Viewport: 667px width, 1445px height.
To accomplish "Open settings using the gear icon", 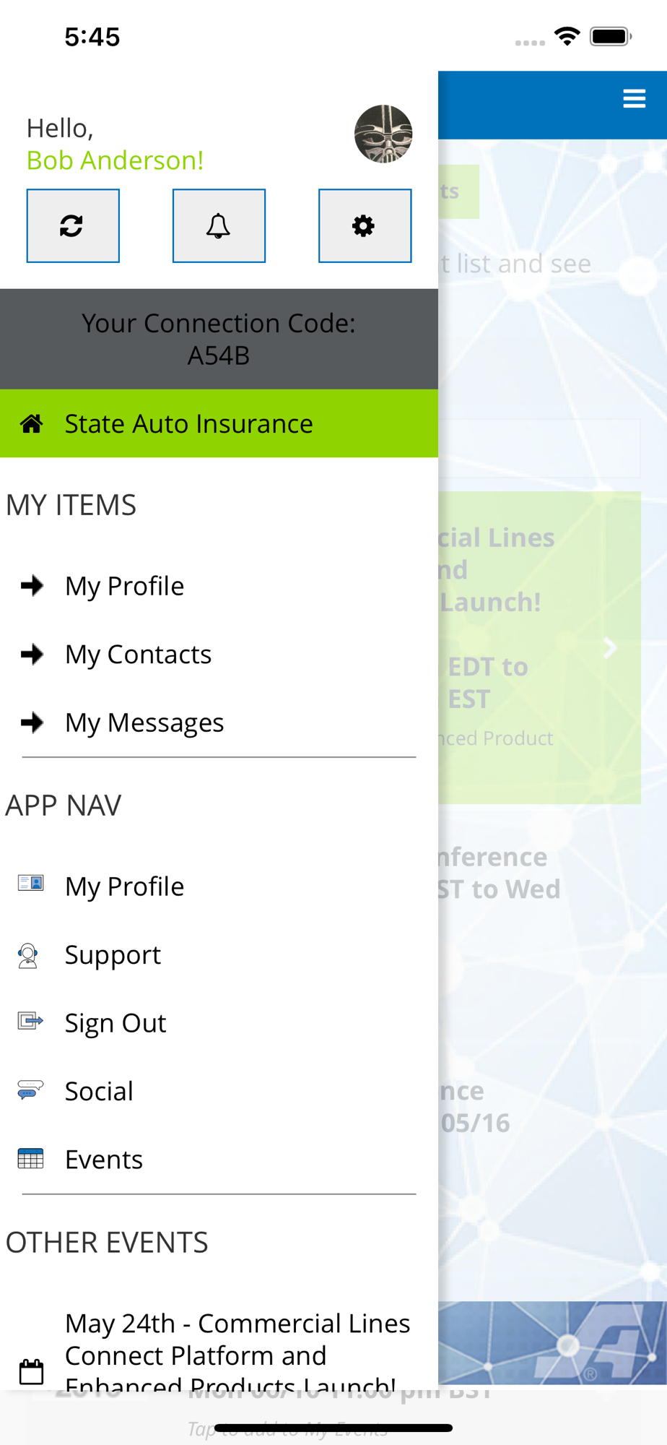I will tap(365, 226).
